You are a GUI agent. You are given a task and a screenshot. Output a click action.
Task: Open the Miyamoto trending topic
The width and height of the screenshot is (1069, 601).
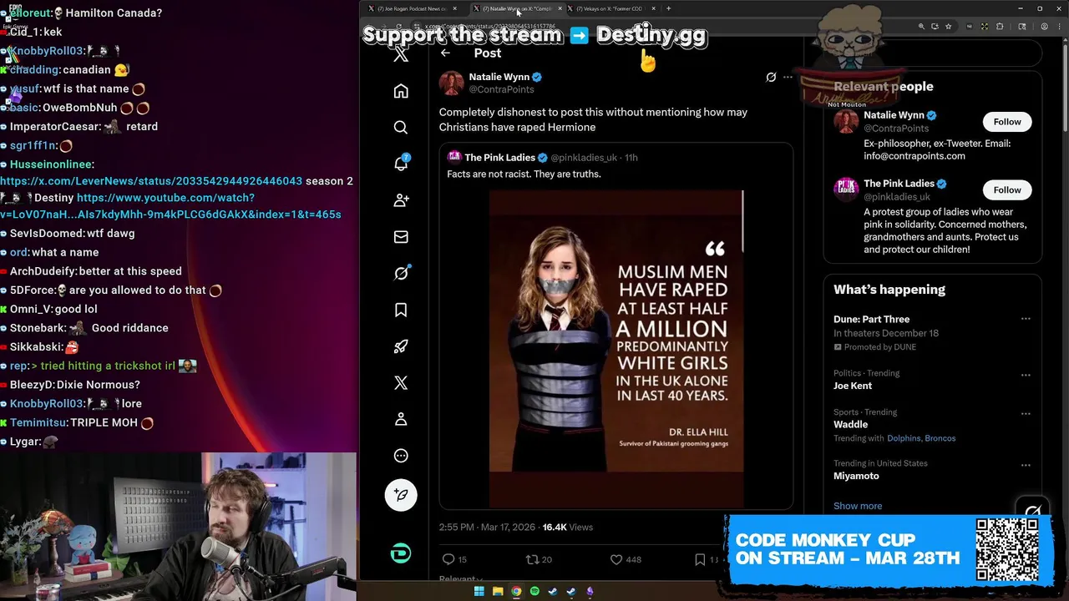pos(856,477)
